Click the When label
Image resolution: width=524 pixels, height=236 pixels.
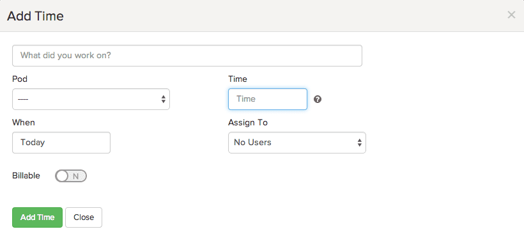pyautogui.click(x=24, y=122)
